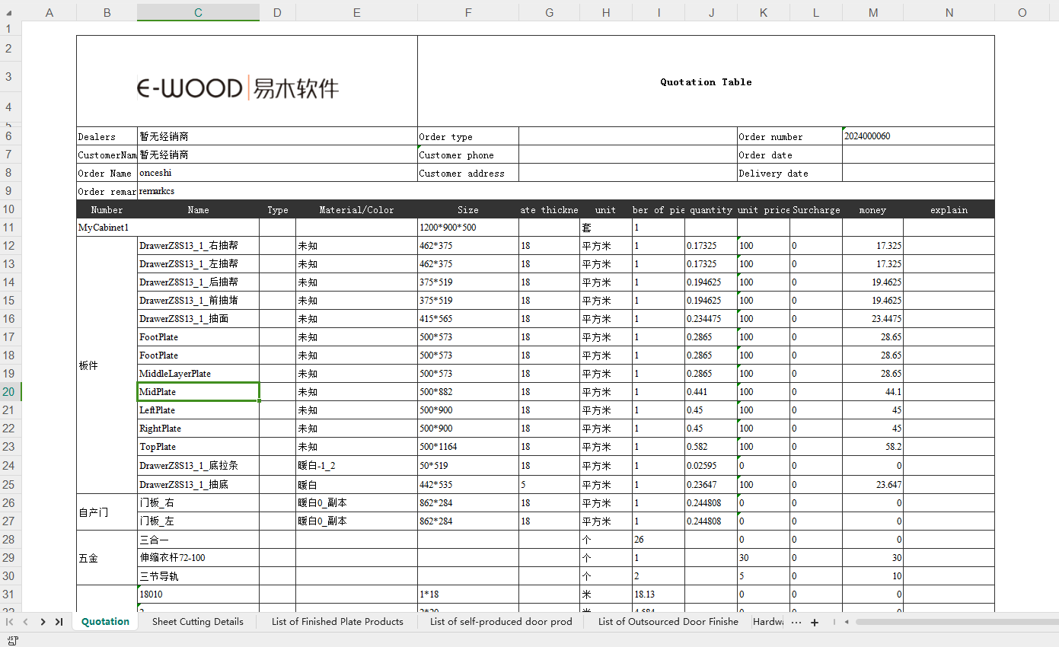Click the explain header cell

click(949, 209)
